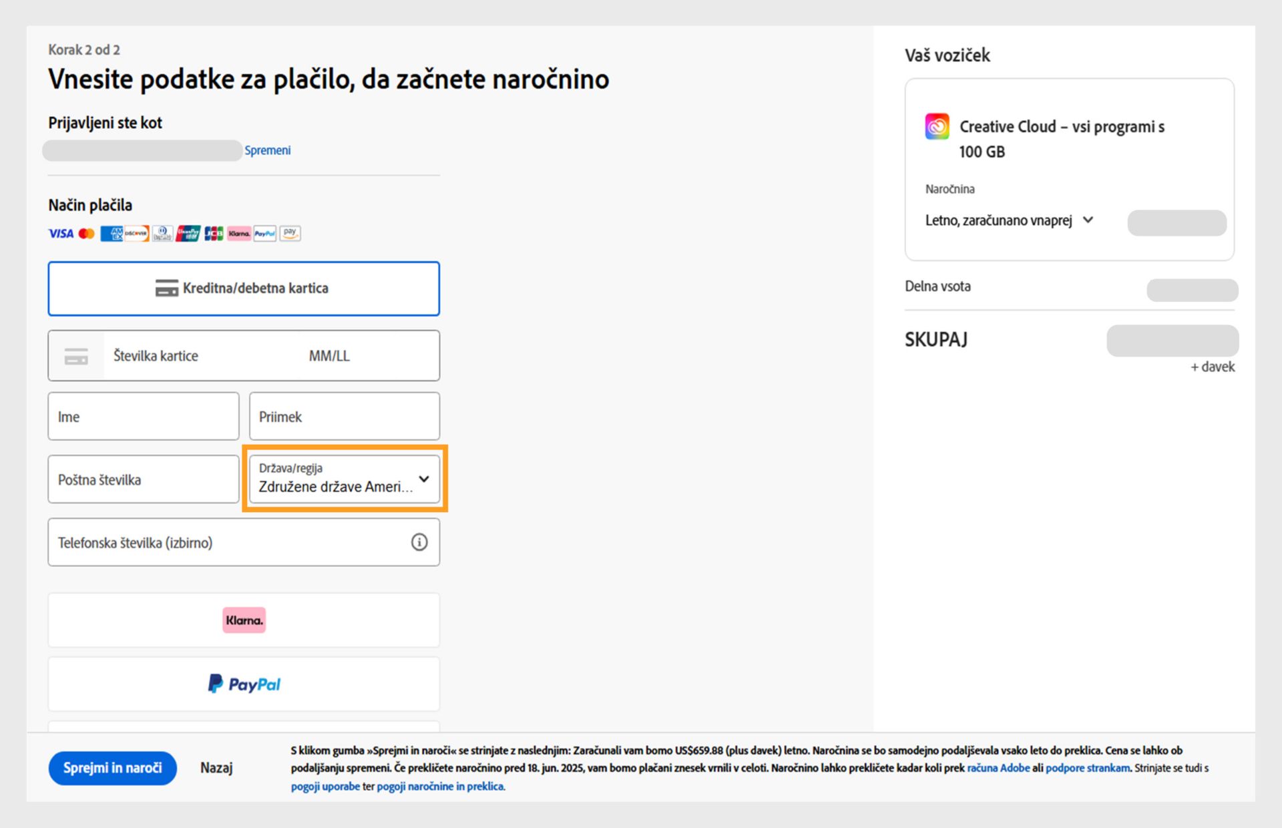Click the Spremeni link to change account
Screen dimensions: 1282x828
pos(267,150)
